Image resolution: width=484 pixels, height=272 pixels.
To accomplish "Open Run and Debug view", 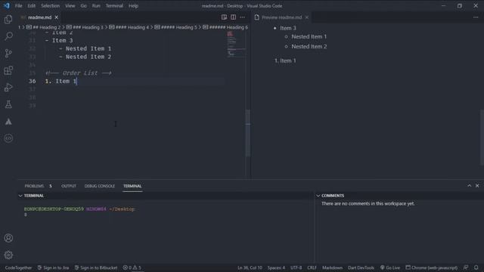I will [8, 88].
